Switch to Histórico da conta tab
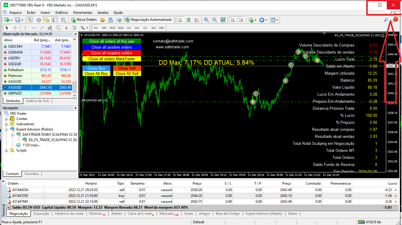Image resolution: width=402 pixels, height=225 pixels. 69,214
